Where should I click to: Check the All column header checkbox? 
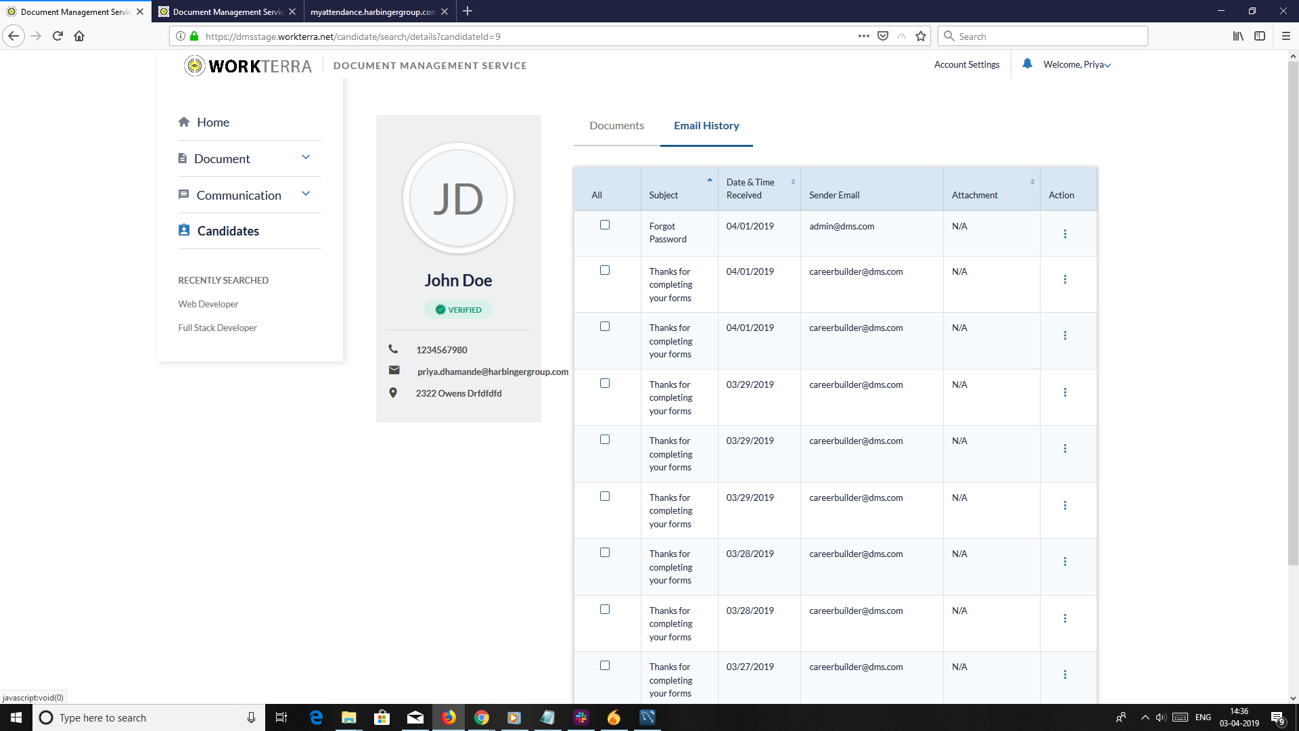point(597,195)
